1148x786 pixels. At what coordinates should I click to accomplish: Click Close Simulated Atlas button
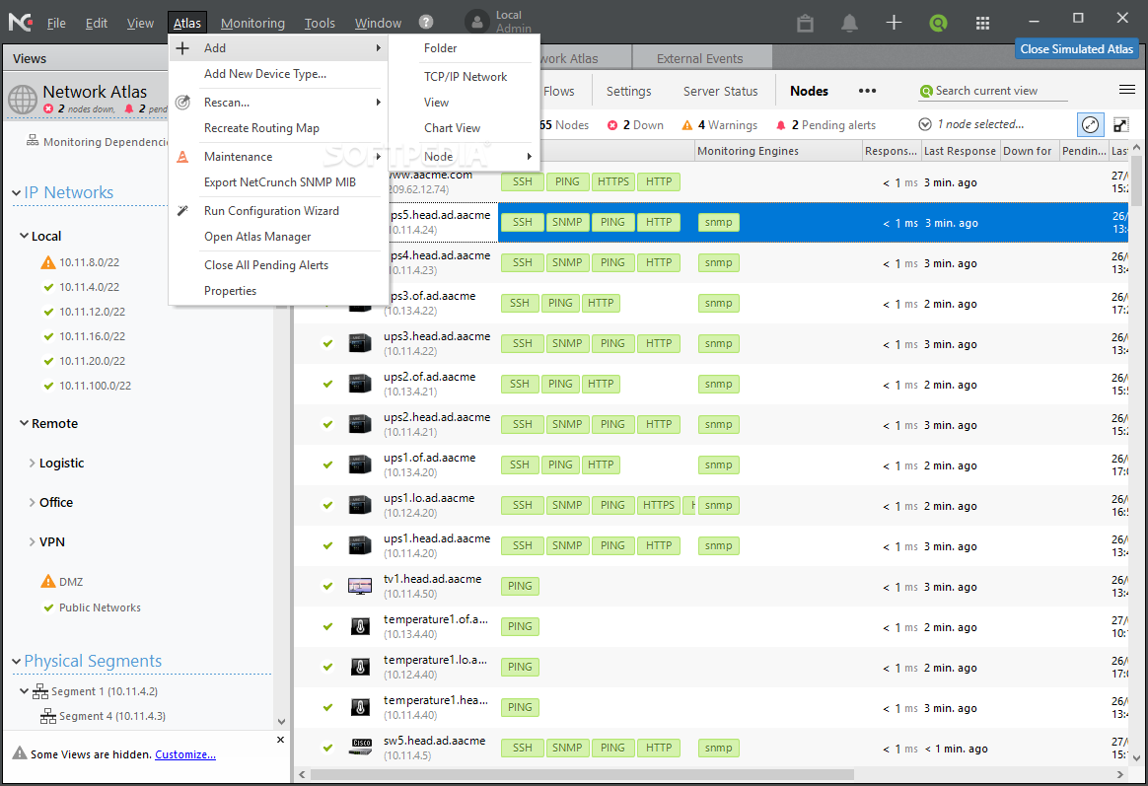point(1076,49)
